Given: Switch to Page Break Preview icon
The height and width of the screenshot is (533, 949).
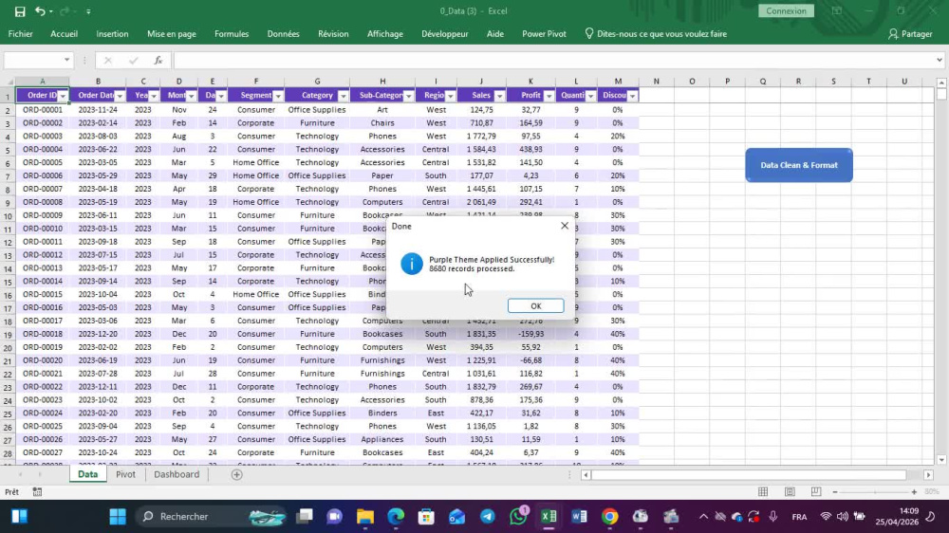Looking at the screenshot, I should coord(816,492).
